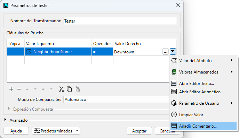This screenshot has width=239, height=138.
Task: Select the NeighborhoodName left value cell
Action: pos(58,52)
